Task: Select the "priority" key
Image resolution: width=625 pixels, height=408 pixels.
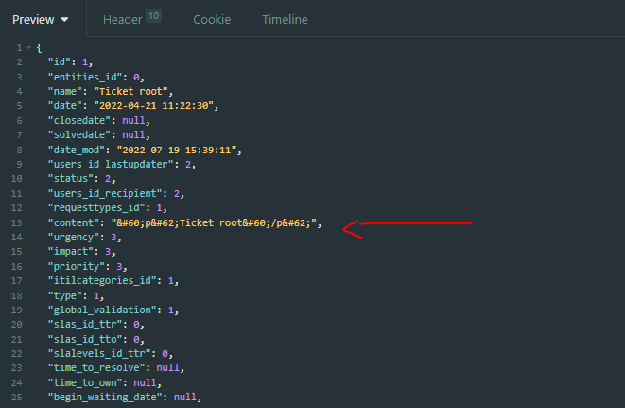Action: click(x=77, y=266)
